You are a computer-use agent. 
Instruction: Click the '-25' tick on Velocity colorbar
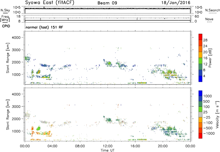(207, 117)
